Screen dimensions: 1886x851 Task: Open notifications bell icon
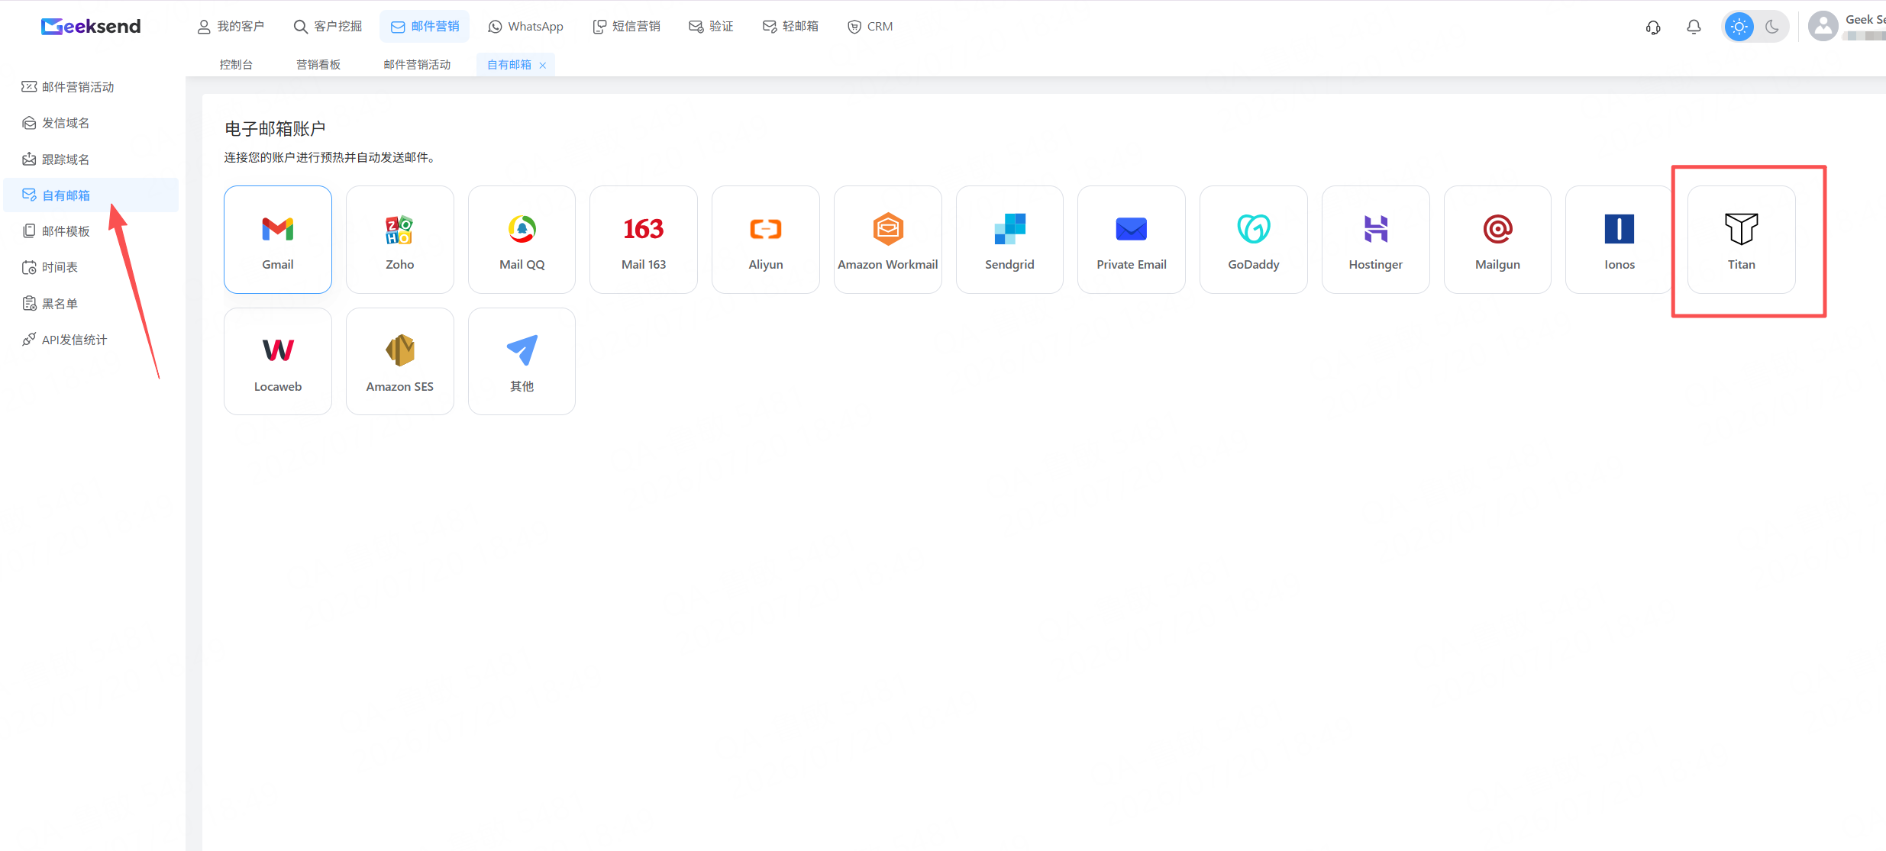click(1694, 27)
